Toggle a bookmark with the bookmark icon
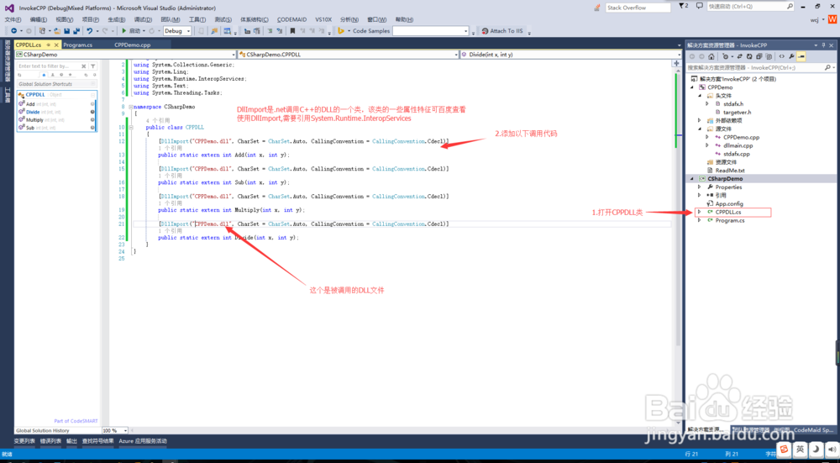This screenshot has height=463, width=840. click(292, 31)
